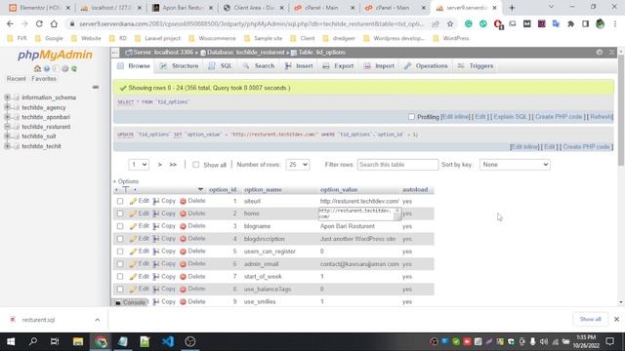Click the reload navigation panel green icon

pos(74,69)
